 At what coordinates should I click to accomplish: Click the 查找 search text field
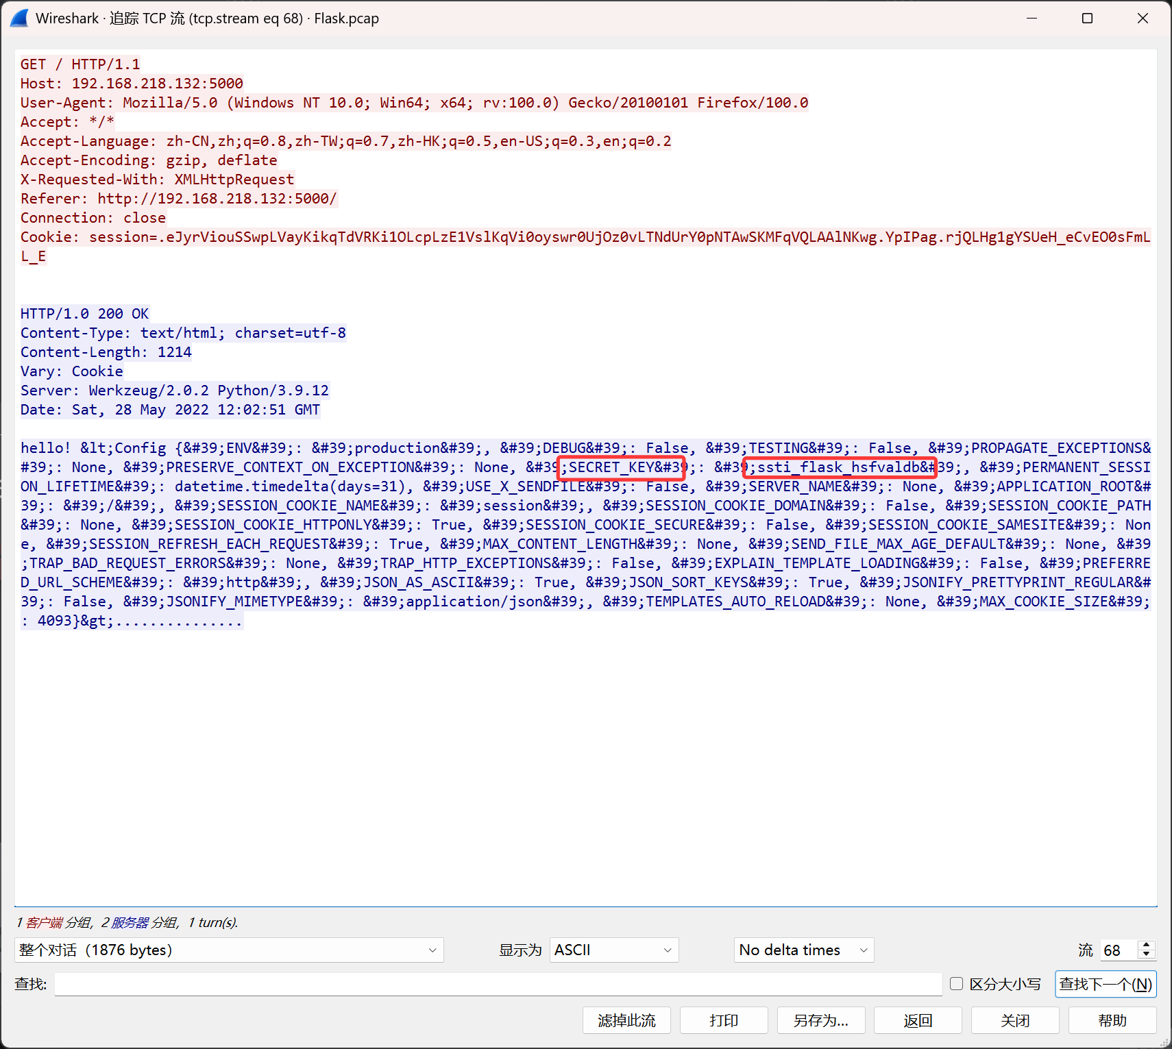click(x=498, y=985)
